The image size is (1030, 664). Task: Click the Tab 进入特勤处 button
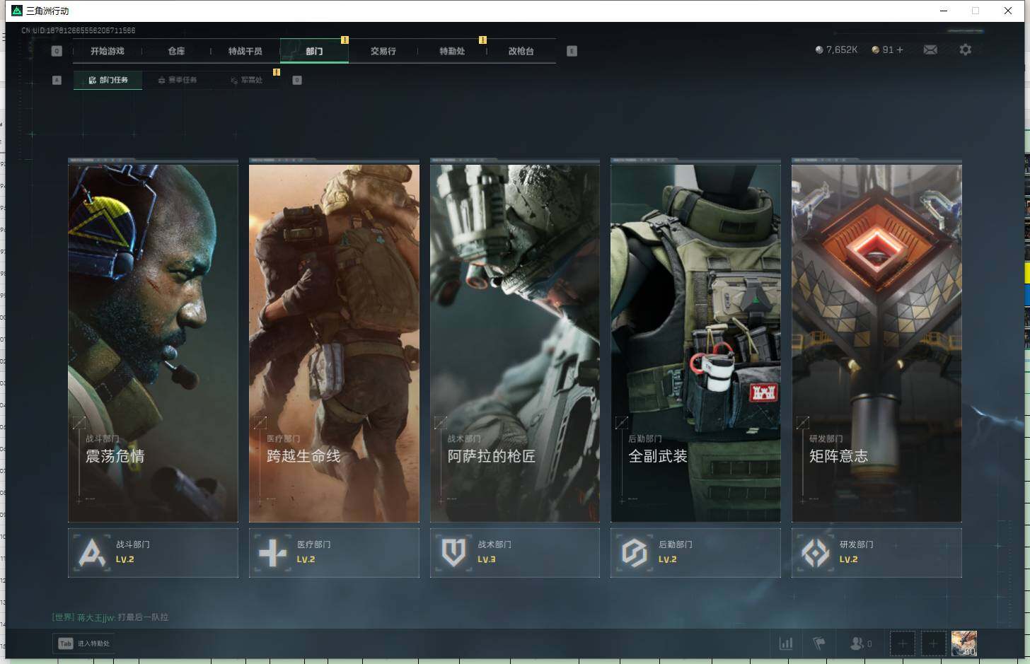click(83, 643)
